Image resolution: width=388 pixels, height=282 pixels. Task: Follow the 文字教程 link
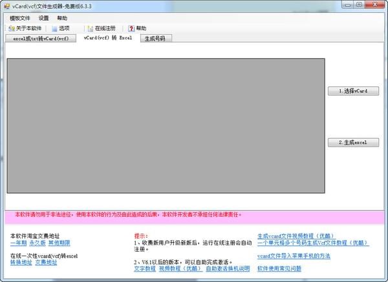pyautogui.click(x=144, y=268)
